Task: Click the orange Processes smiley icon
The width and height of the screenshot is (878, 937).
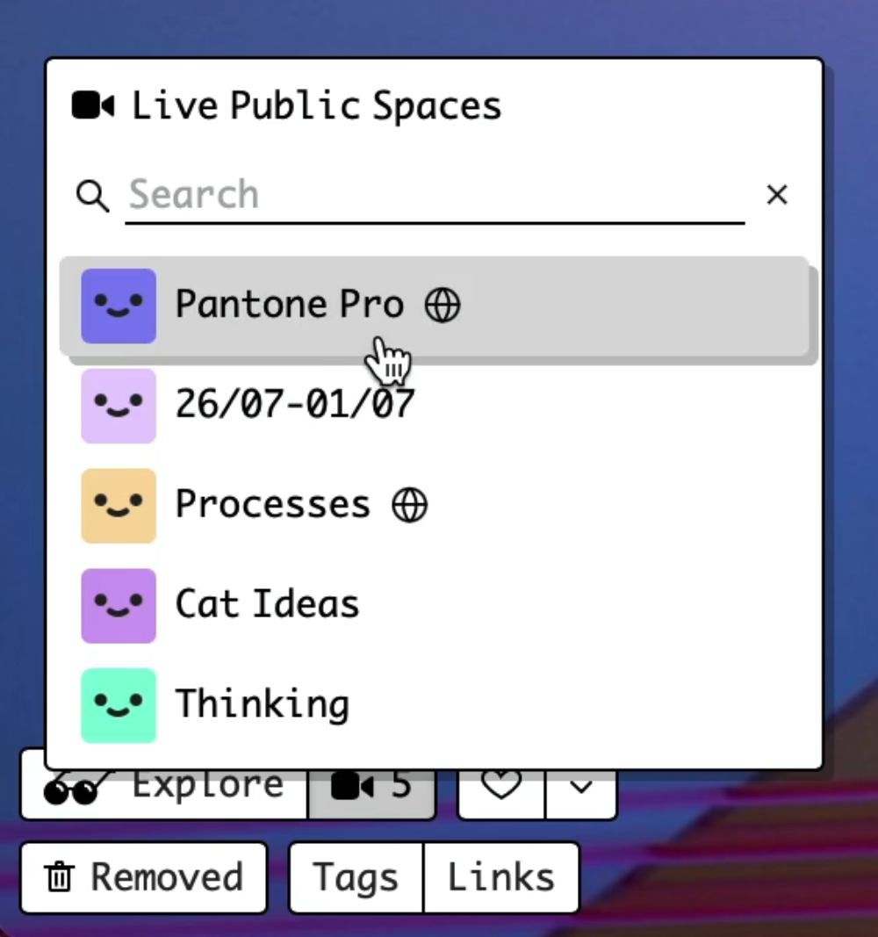Action: pos(119,505)
